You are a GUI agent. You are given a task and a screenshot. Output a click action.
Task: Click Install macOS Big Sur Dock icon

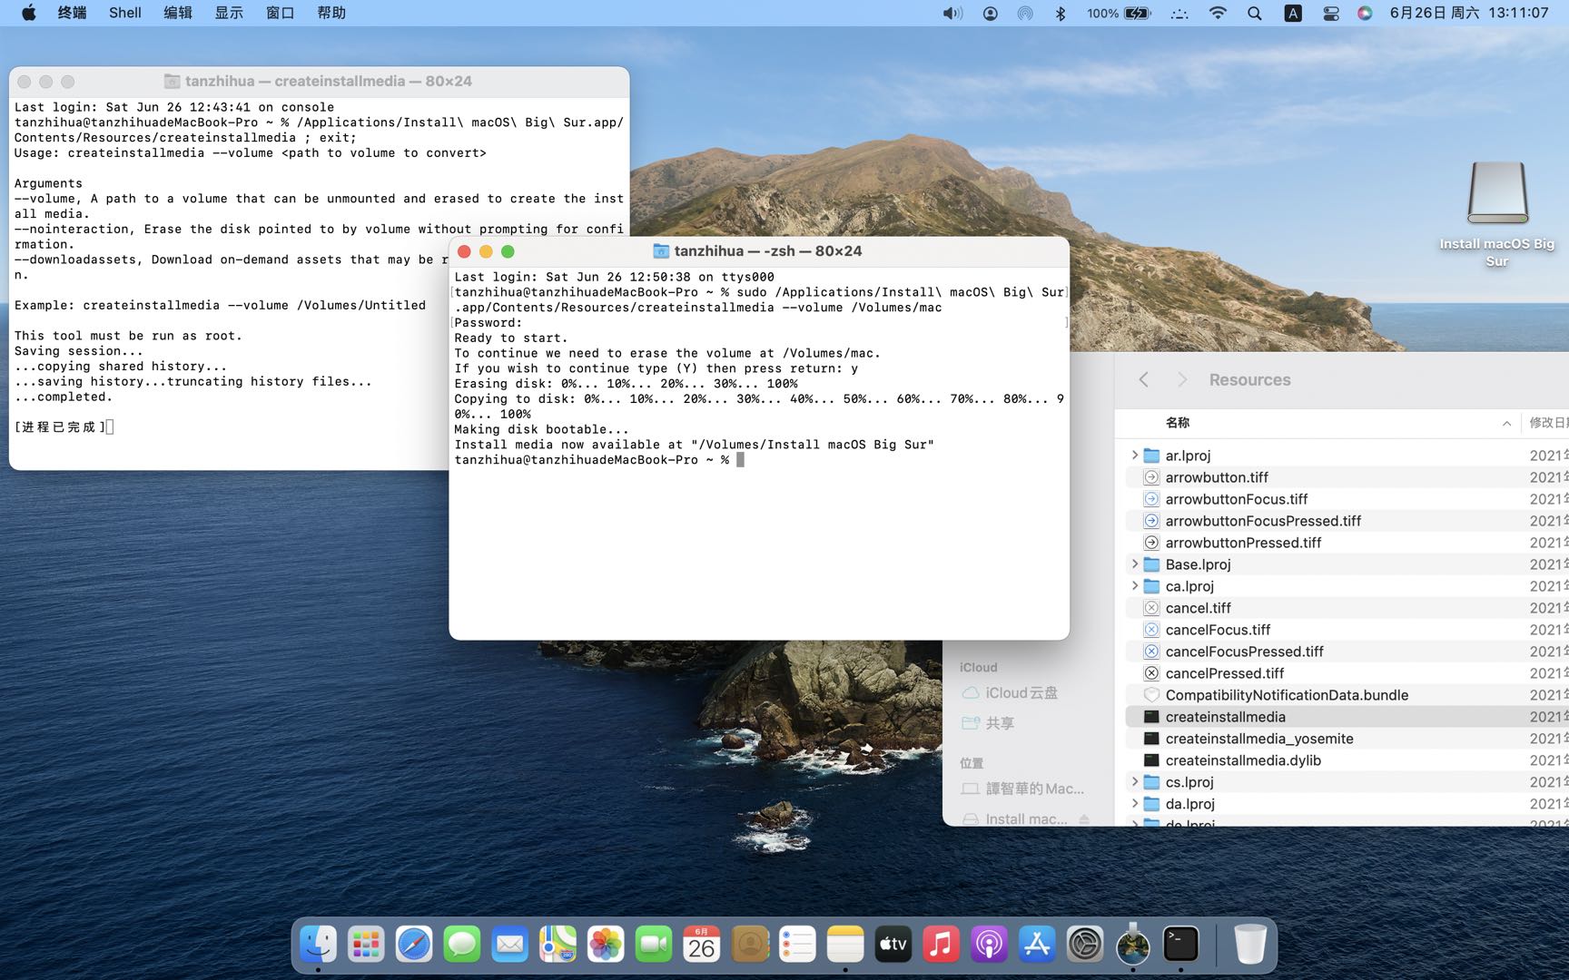pos(1133,945)
